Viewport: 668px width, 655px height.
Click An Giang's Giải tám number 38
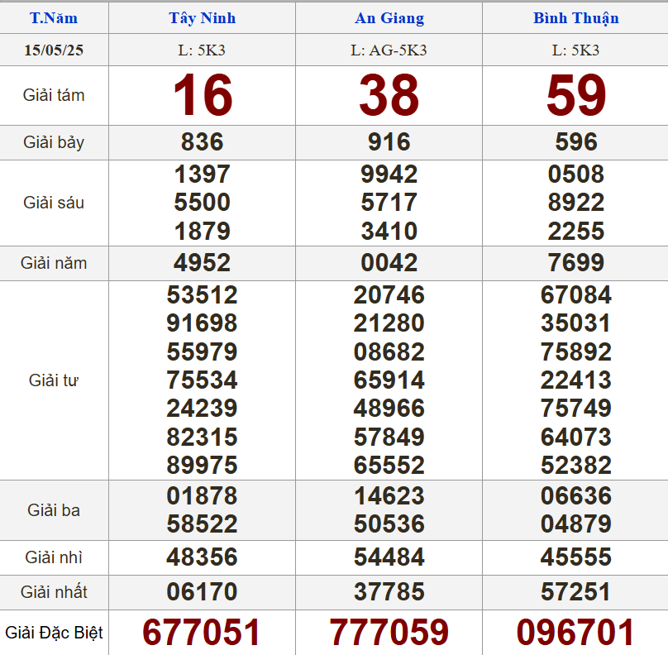pyautogui.click(x=389, y=95)
